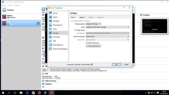Open the Bantuan menu

tap(17, 5)
